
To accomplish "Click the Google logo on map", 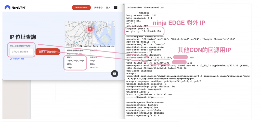I will point(70,45).
